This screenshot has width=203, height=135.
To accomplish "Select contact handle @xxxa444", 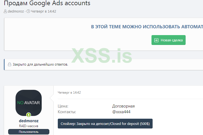I will [x=121, y=112].
